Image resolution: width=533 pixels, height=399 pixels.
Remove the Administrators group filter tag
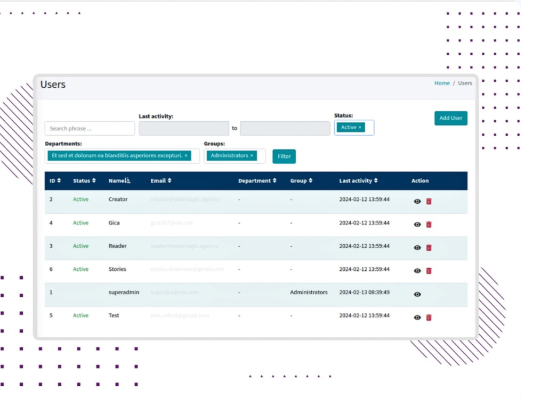(x=252, y=156)
